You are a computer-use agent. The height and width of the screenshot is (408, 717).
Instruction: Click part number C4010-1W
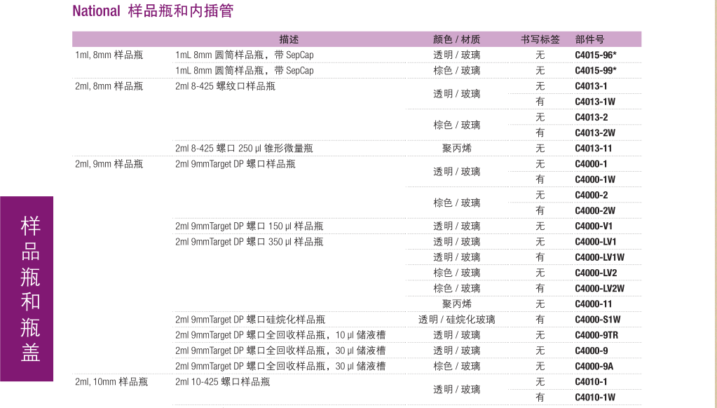coord(595,397)
